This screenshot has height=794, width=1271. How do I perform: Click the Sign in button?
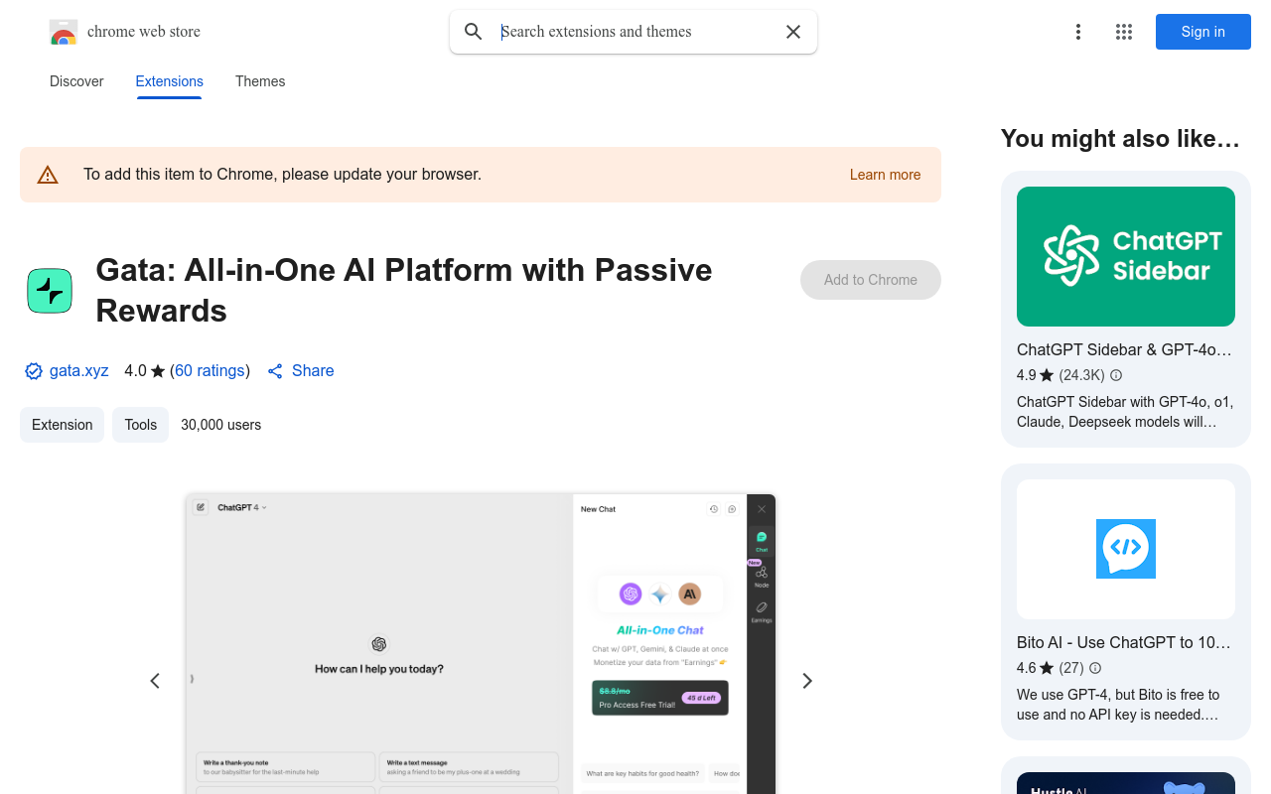1203,32
